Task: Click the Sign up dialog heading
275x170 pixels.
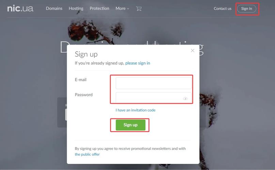Action: pyautogui.click(x=86, y=54)
